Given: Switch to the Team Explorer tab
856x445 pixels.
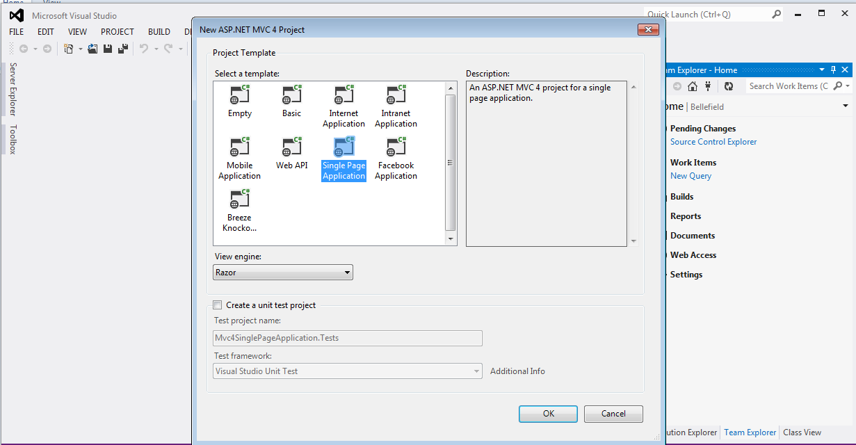Looking at the screenshot, I should [x=750, y=432].
